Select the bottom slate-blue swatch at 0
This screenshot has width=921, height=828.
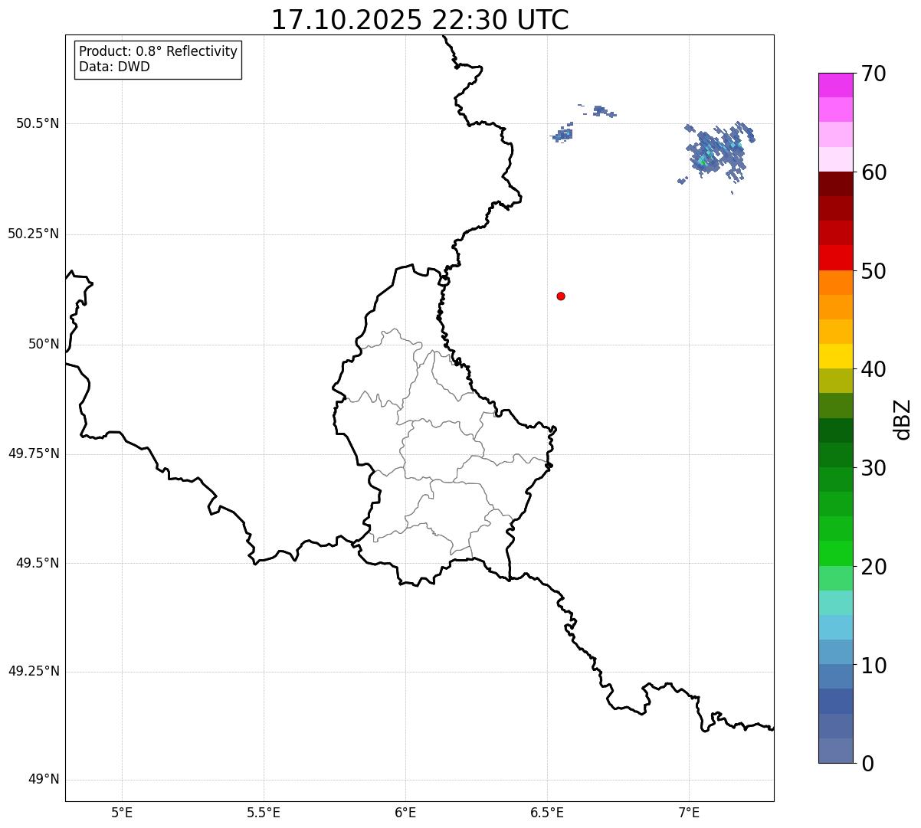(835, 751)
